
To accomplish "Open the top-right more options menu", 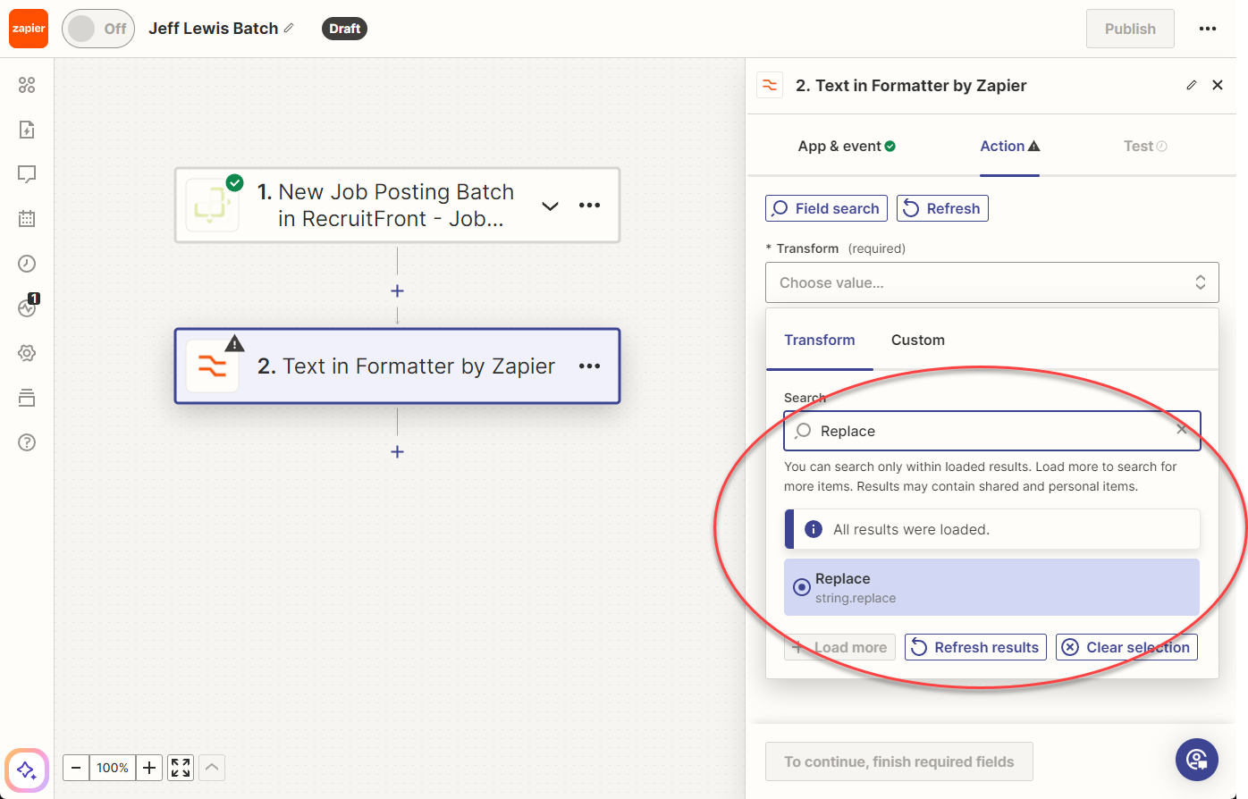I will coord(1208,29).
